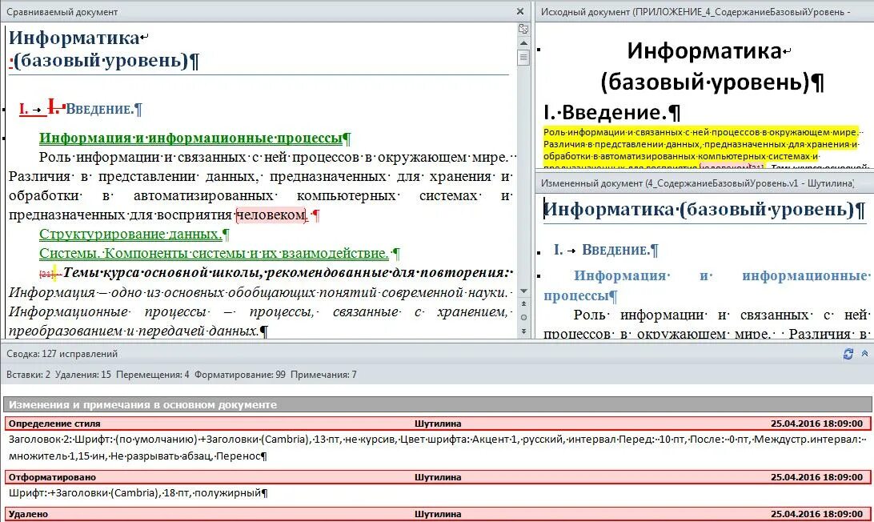874x522 pixels.
Task: Select the Удалено revision entry
Action: (x=437, y=514)
